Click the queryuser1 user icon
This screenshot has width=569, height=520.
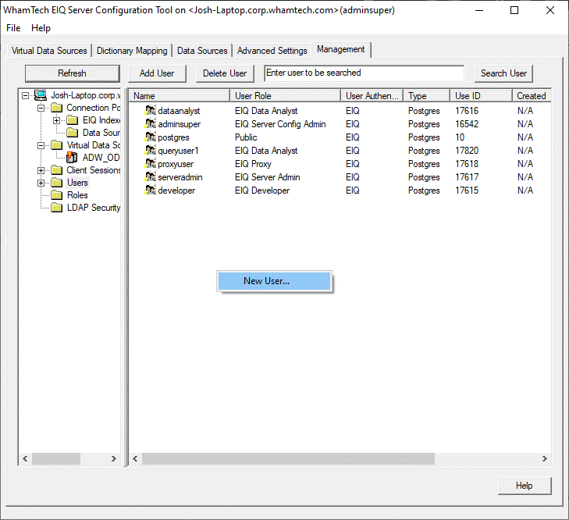tap(150, 150)
